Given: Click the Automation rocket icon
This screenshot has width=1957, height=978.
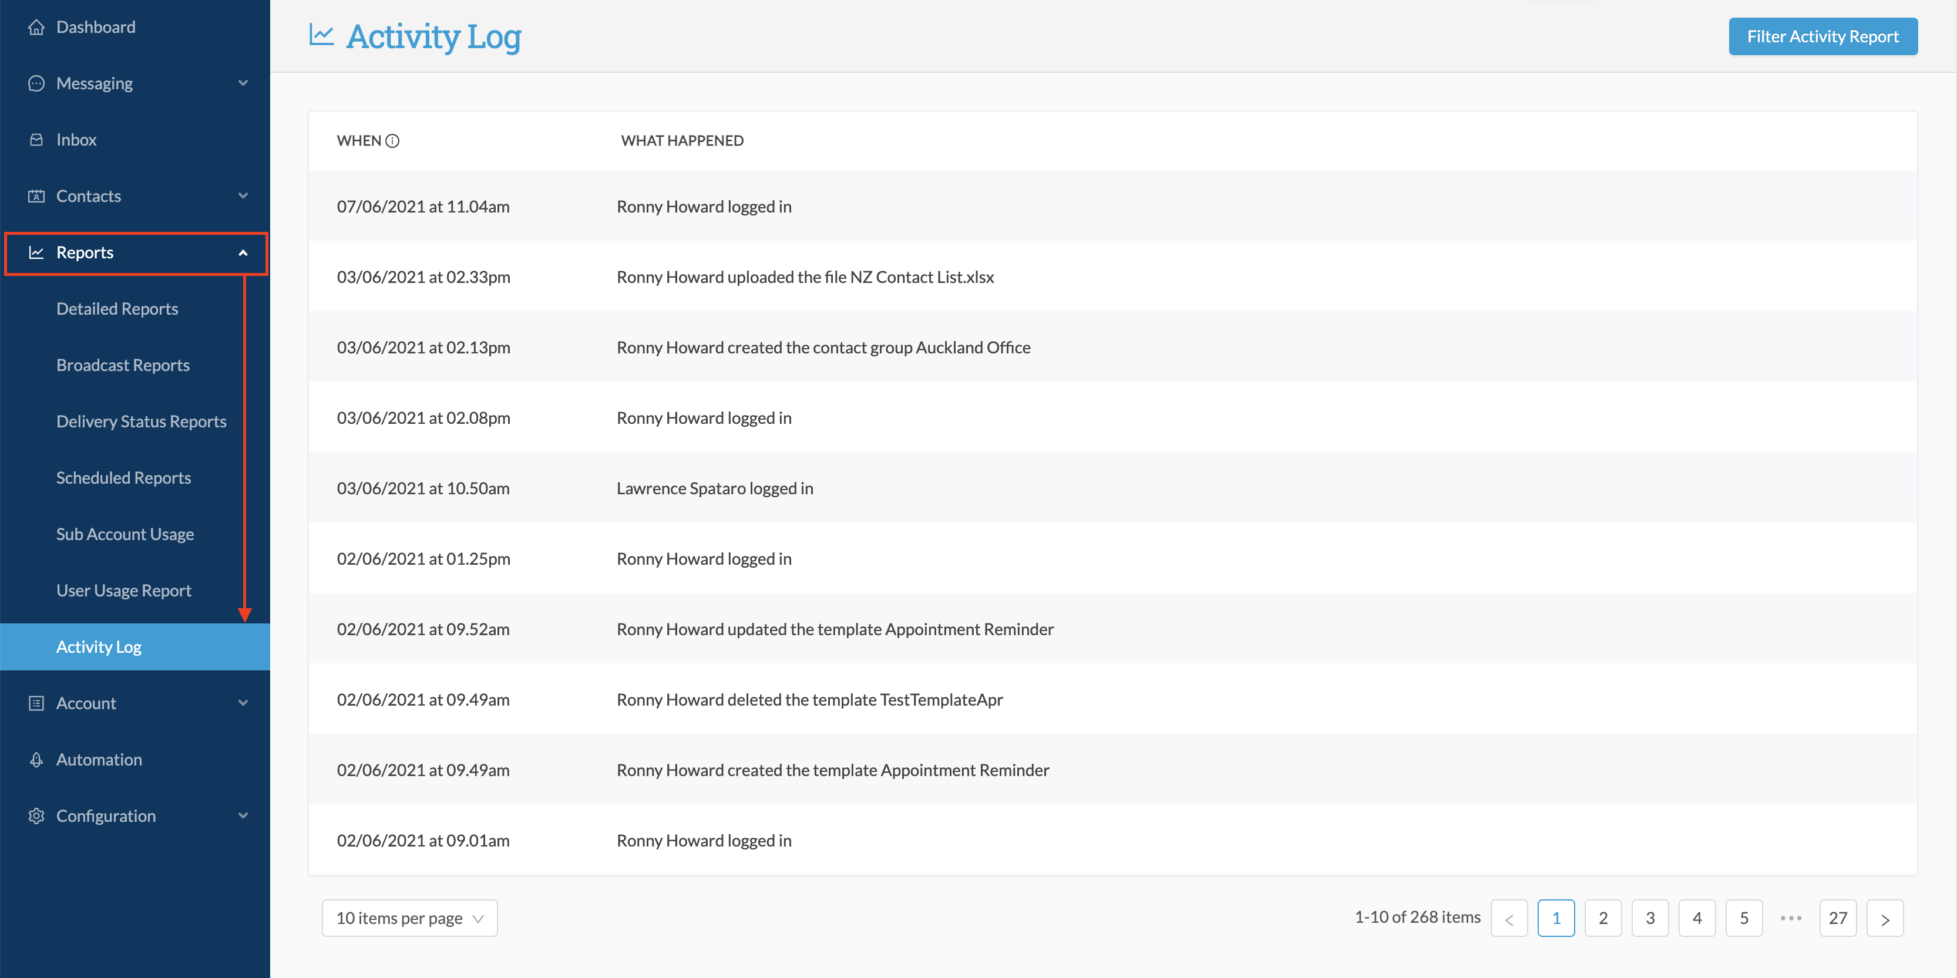Looking at the screenshot, I should pyautogui.click(x=36, y=759).
